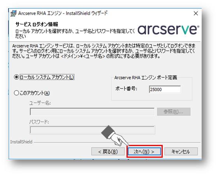Click the < 戻る(B) back button
Image resolution: width=218 pixels, height=176 pixels.
click(x=108, y=152)
